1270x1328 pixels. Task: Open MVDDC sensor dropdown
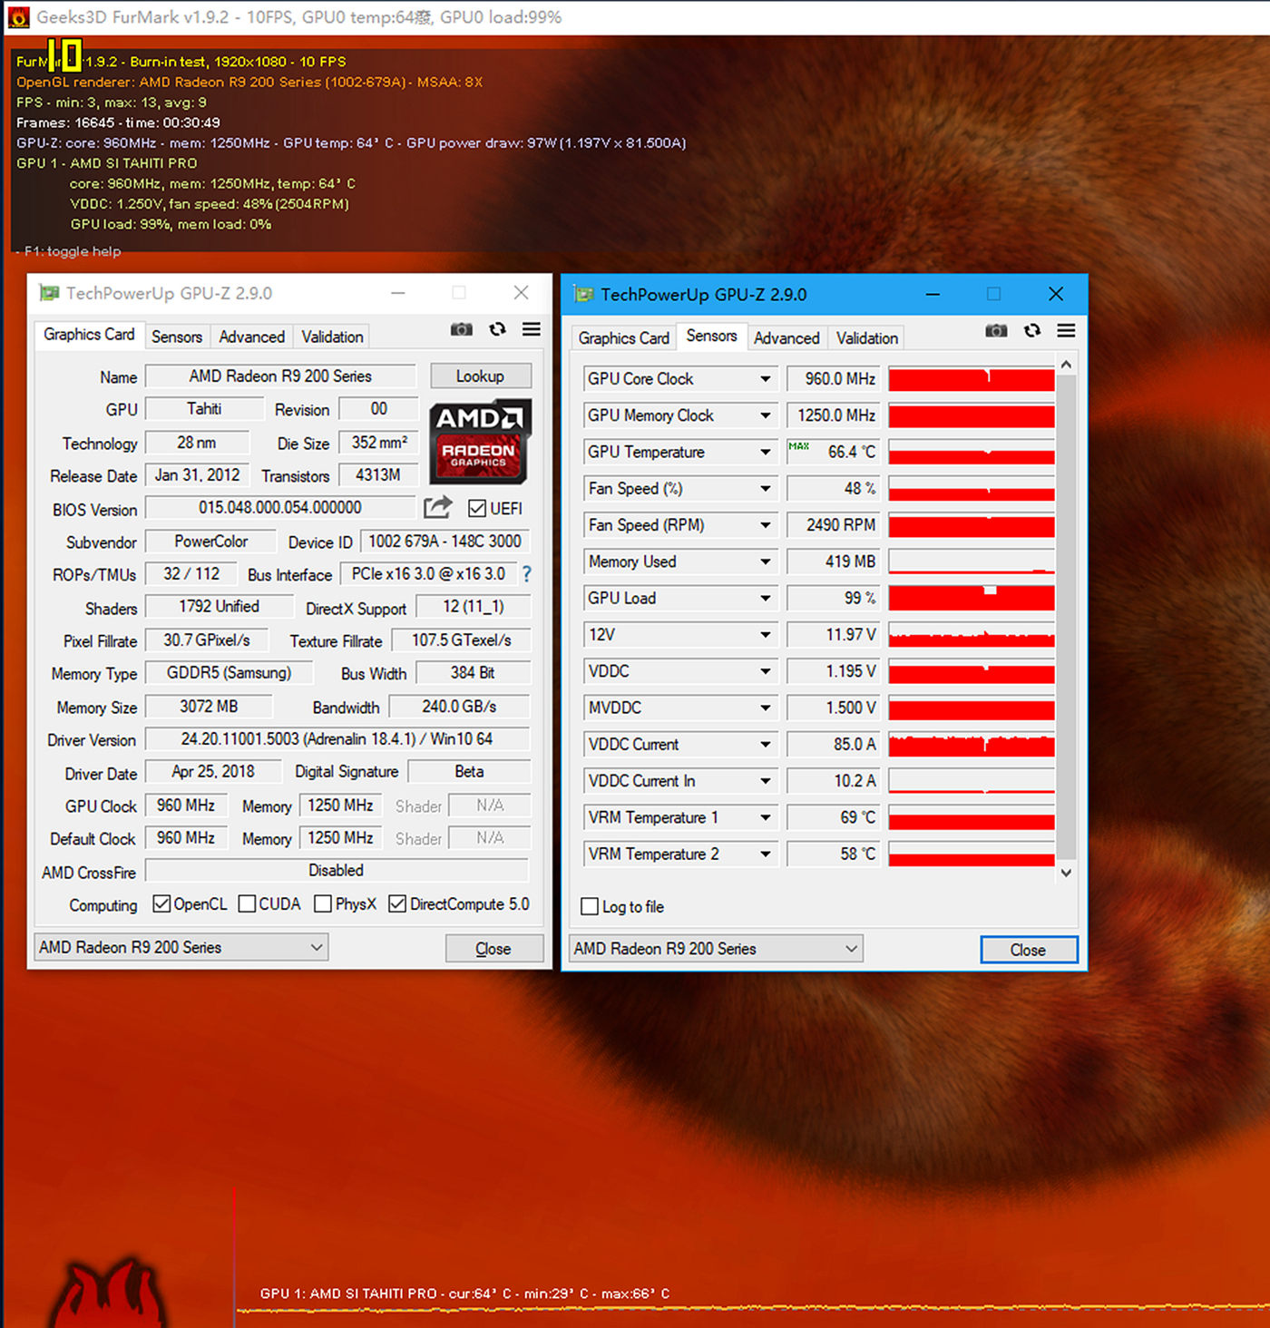coord(766,708)
